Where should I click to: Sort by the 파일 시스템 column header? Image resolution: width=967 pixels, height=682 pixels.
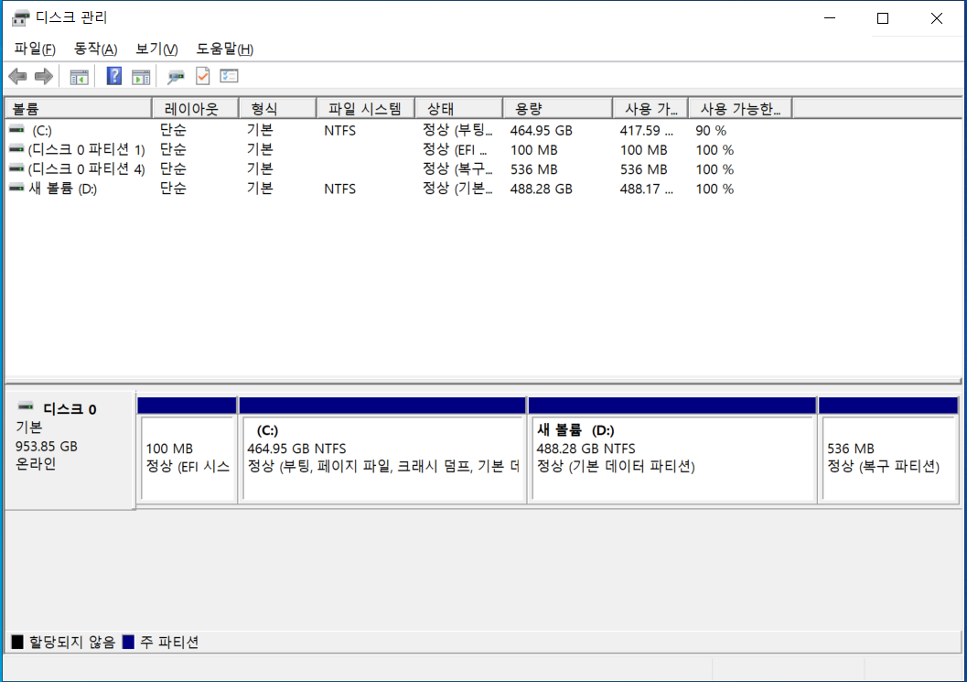[x=365, y=109]
